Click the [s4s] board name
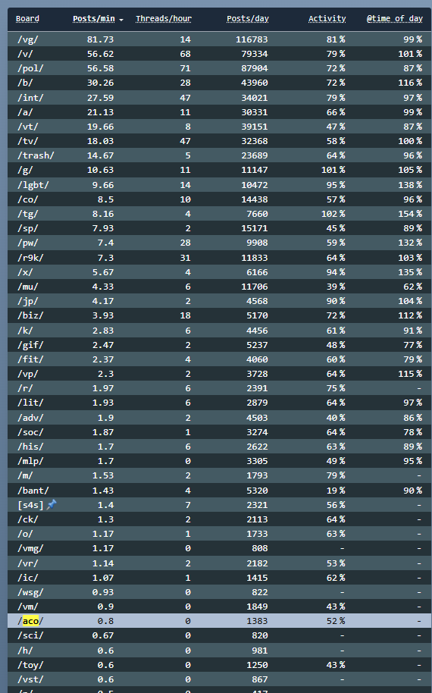The image size is (432, 693). [x=30, y=505]
